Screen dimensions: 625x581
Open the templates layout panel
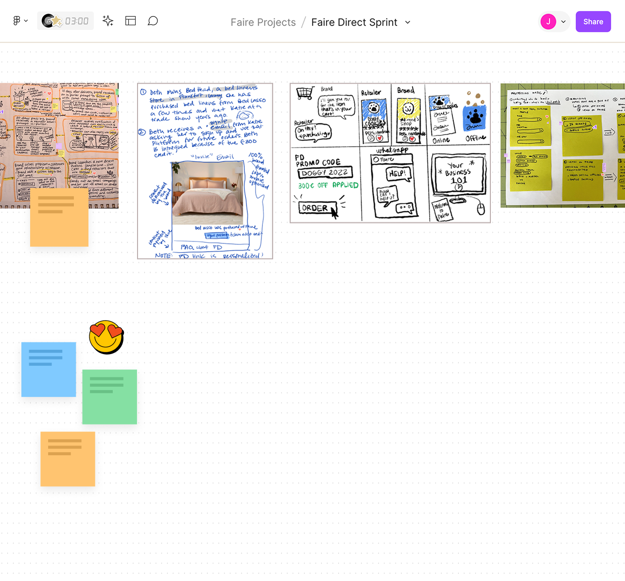pyautogui.click(x=131, y=21)
